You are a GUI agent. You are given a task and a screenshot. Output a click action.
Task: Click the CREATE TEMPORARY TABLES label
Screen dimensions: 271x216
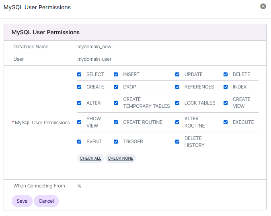[146, 103]
